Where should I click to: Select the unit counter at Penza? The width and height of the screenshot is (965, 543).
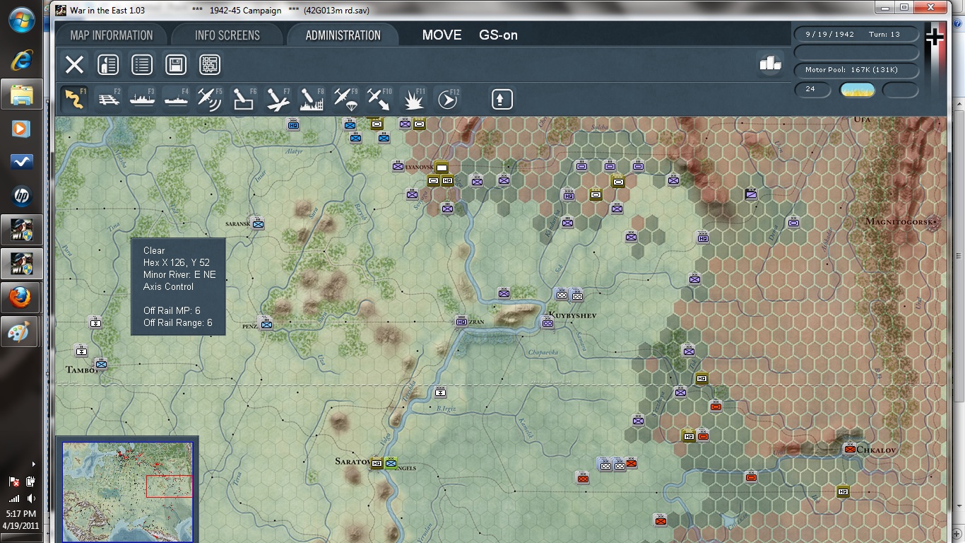(x=266, y=323)
